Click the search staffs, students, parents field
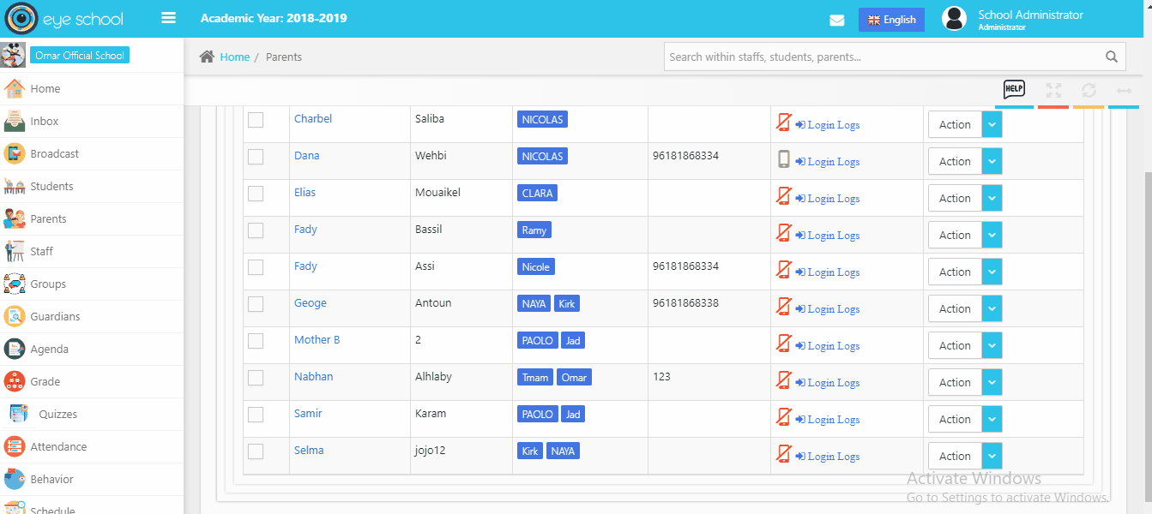Screen dimensions: 1152x514 (895, 57)
